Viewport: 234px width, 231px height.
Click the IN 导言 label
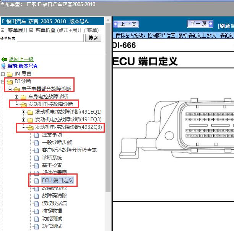(x=23, y=74)
